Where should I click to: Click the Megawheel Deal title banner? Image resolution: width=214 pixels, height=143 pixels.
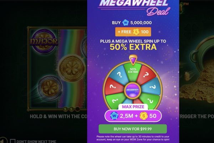(x=134, y=8)
